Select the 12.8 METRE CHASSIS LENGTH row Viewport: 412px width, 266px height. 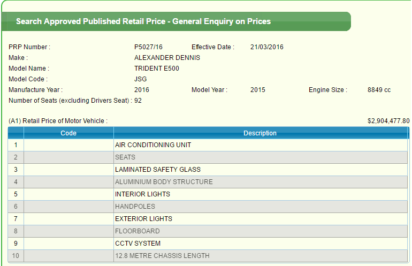162,256
